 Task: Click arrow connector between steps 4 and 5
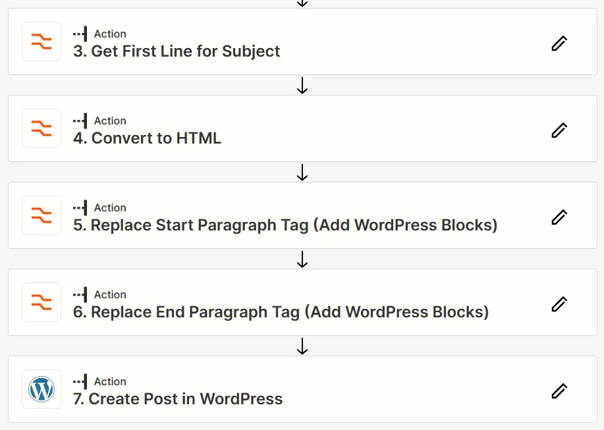coord(302,172)
